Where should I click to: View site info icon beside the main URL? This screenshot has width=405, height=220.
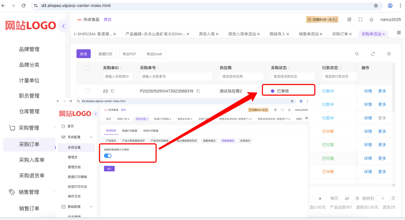point(36,5)
